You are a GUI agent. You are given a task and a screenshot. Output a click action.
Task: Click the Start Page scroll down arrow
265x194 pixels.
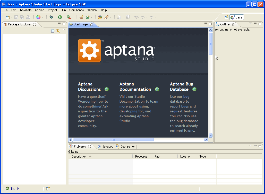210,135
